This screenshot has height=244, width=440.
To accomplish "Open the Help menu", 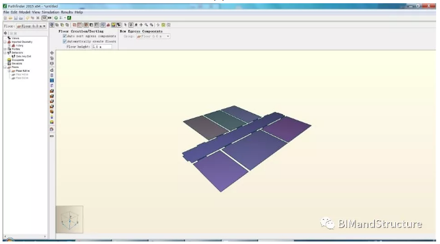I will (x=79, y=12).
